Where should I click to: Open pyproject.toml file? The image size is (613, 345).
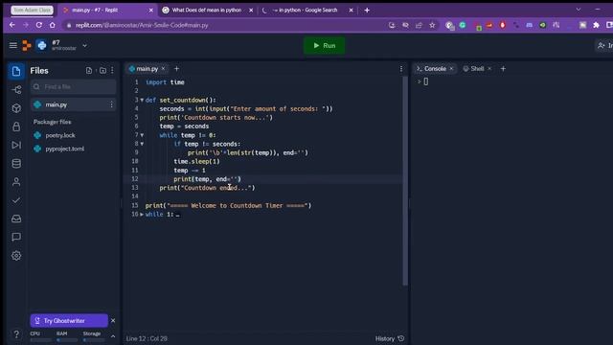[64, 149]
